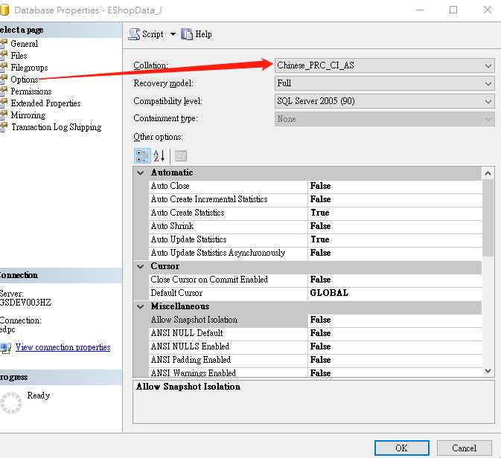Click View connection properties link
This screenshot has width=501, height=458.
pyautogui.click(x=63, y=347)
